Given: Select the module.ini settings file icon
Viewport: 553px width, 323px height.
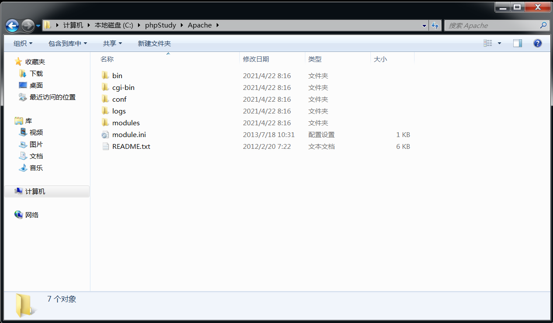Looking at the screenshot, I should tap(105, 135).
